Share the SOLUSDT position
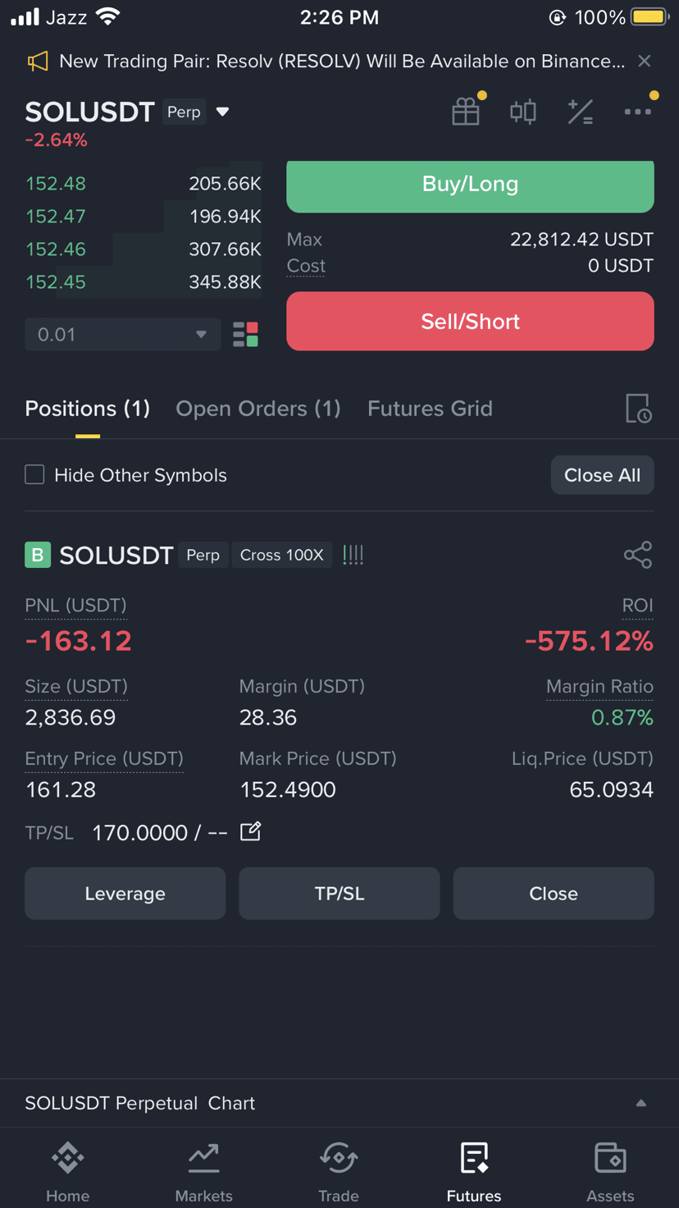 [638, 555]
